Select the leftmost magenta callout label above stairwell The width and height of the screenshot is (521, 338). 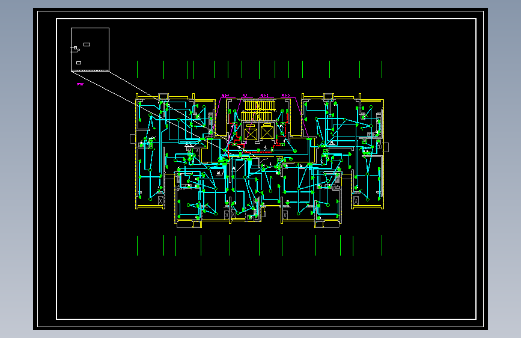(x=225, y=96)
